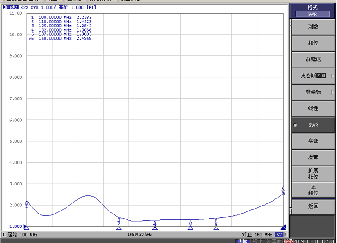Expand the 史密斯圆图 Smith chart submenu
This screenshot has height=243, width=337.
pos(312,76)
